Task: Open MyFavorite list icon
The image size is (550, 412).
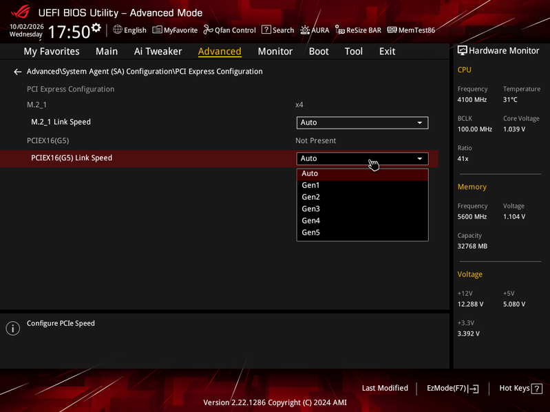Action: [x=157, y=30]
